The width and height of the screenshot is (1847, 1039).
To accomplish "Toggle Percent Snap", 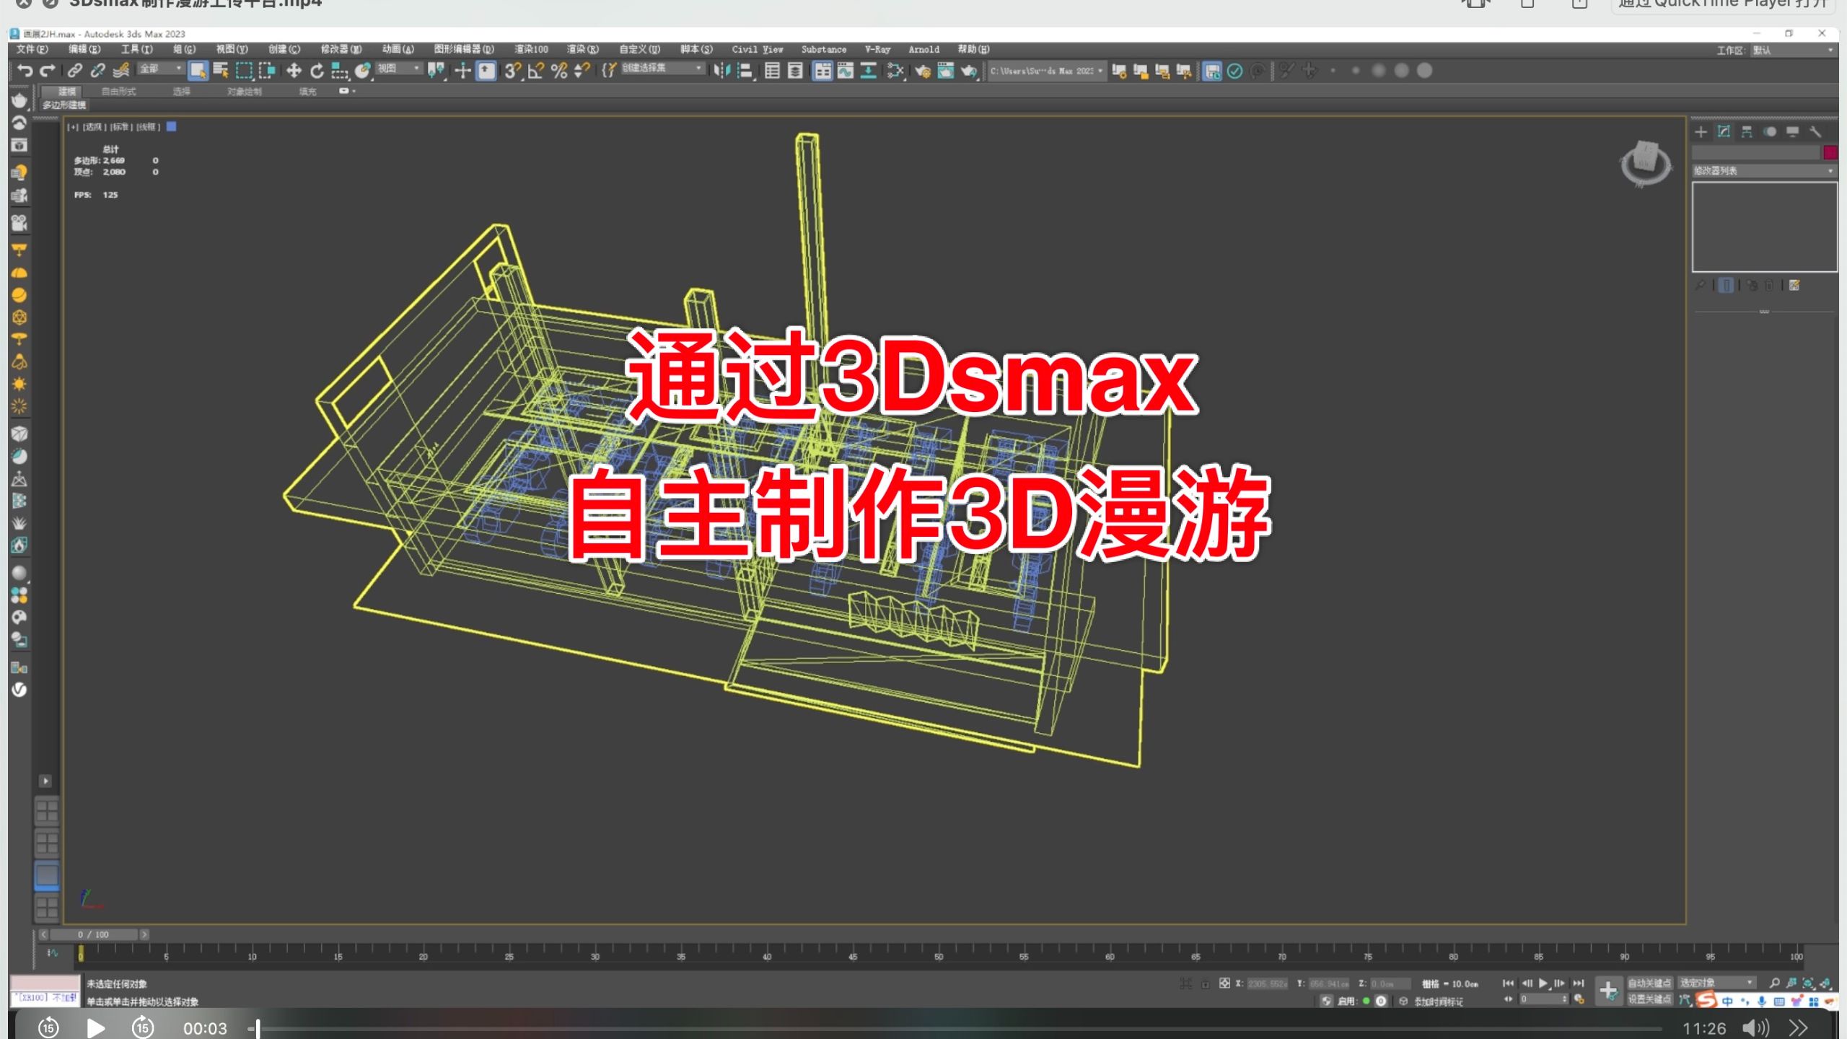I will 559,70.
